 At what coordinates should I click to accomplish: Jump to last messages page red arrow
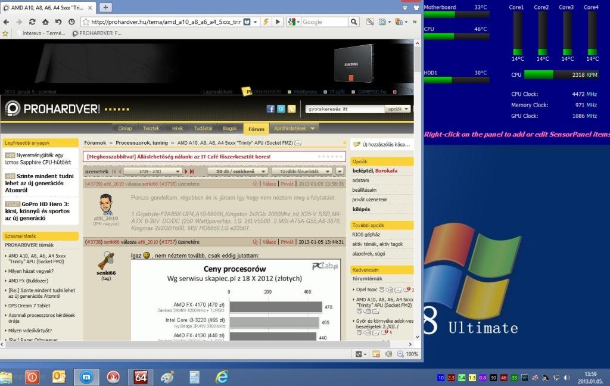tap(192, 171)
